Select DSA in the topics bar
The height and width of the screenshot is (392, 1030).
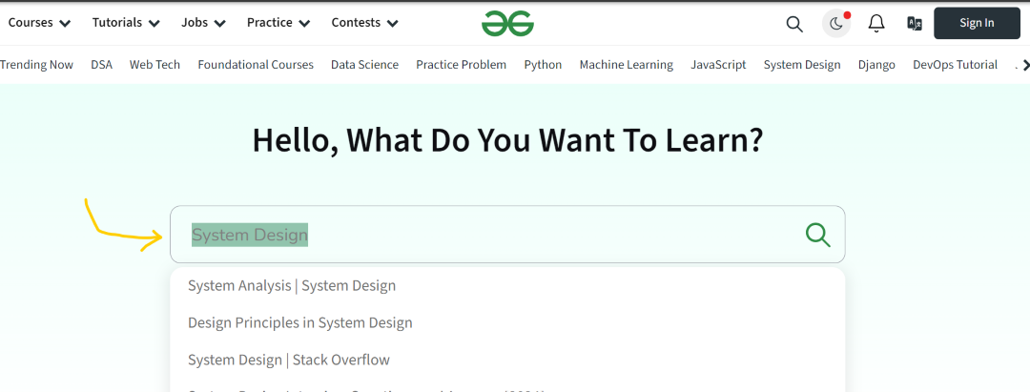(101, 65)
